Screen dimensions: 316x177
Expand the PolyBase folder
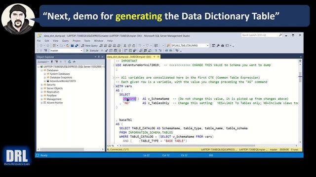click(41, 95)
